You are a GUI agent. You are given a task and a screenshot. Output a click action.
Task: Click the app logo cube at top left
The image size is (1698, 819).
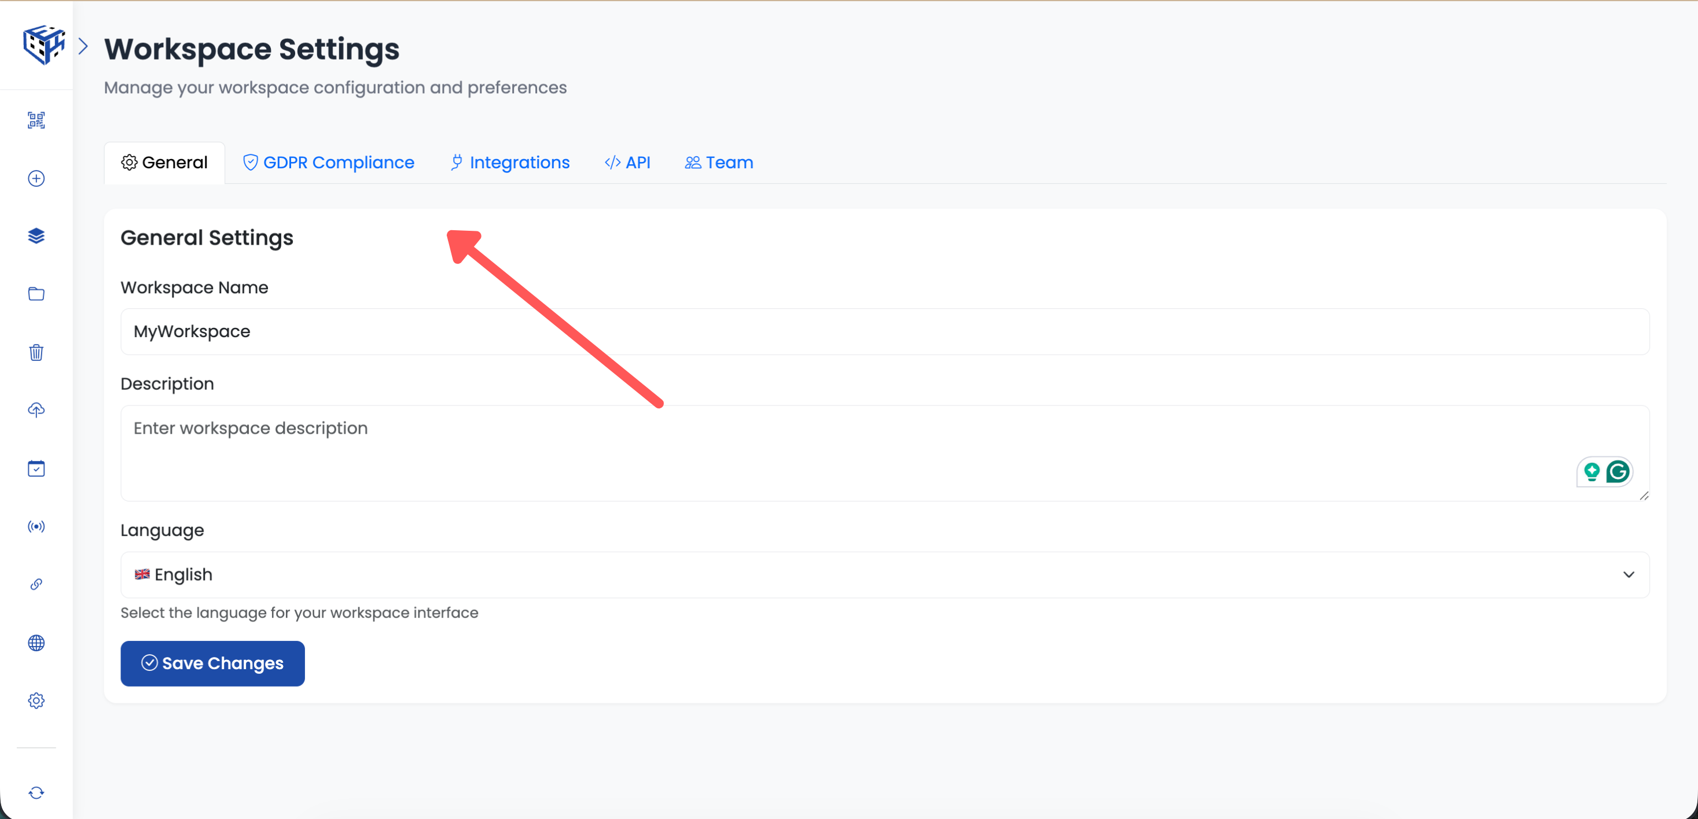click(x=43, y=45)
